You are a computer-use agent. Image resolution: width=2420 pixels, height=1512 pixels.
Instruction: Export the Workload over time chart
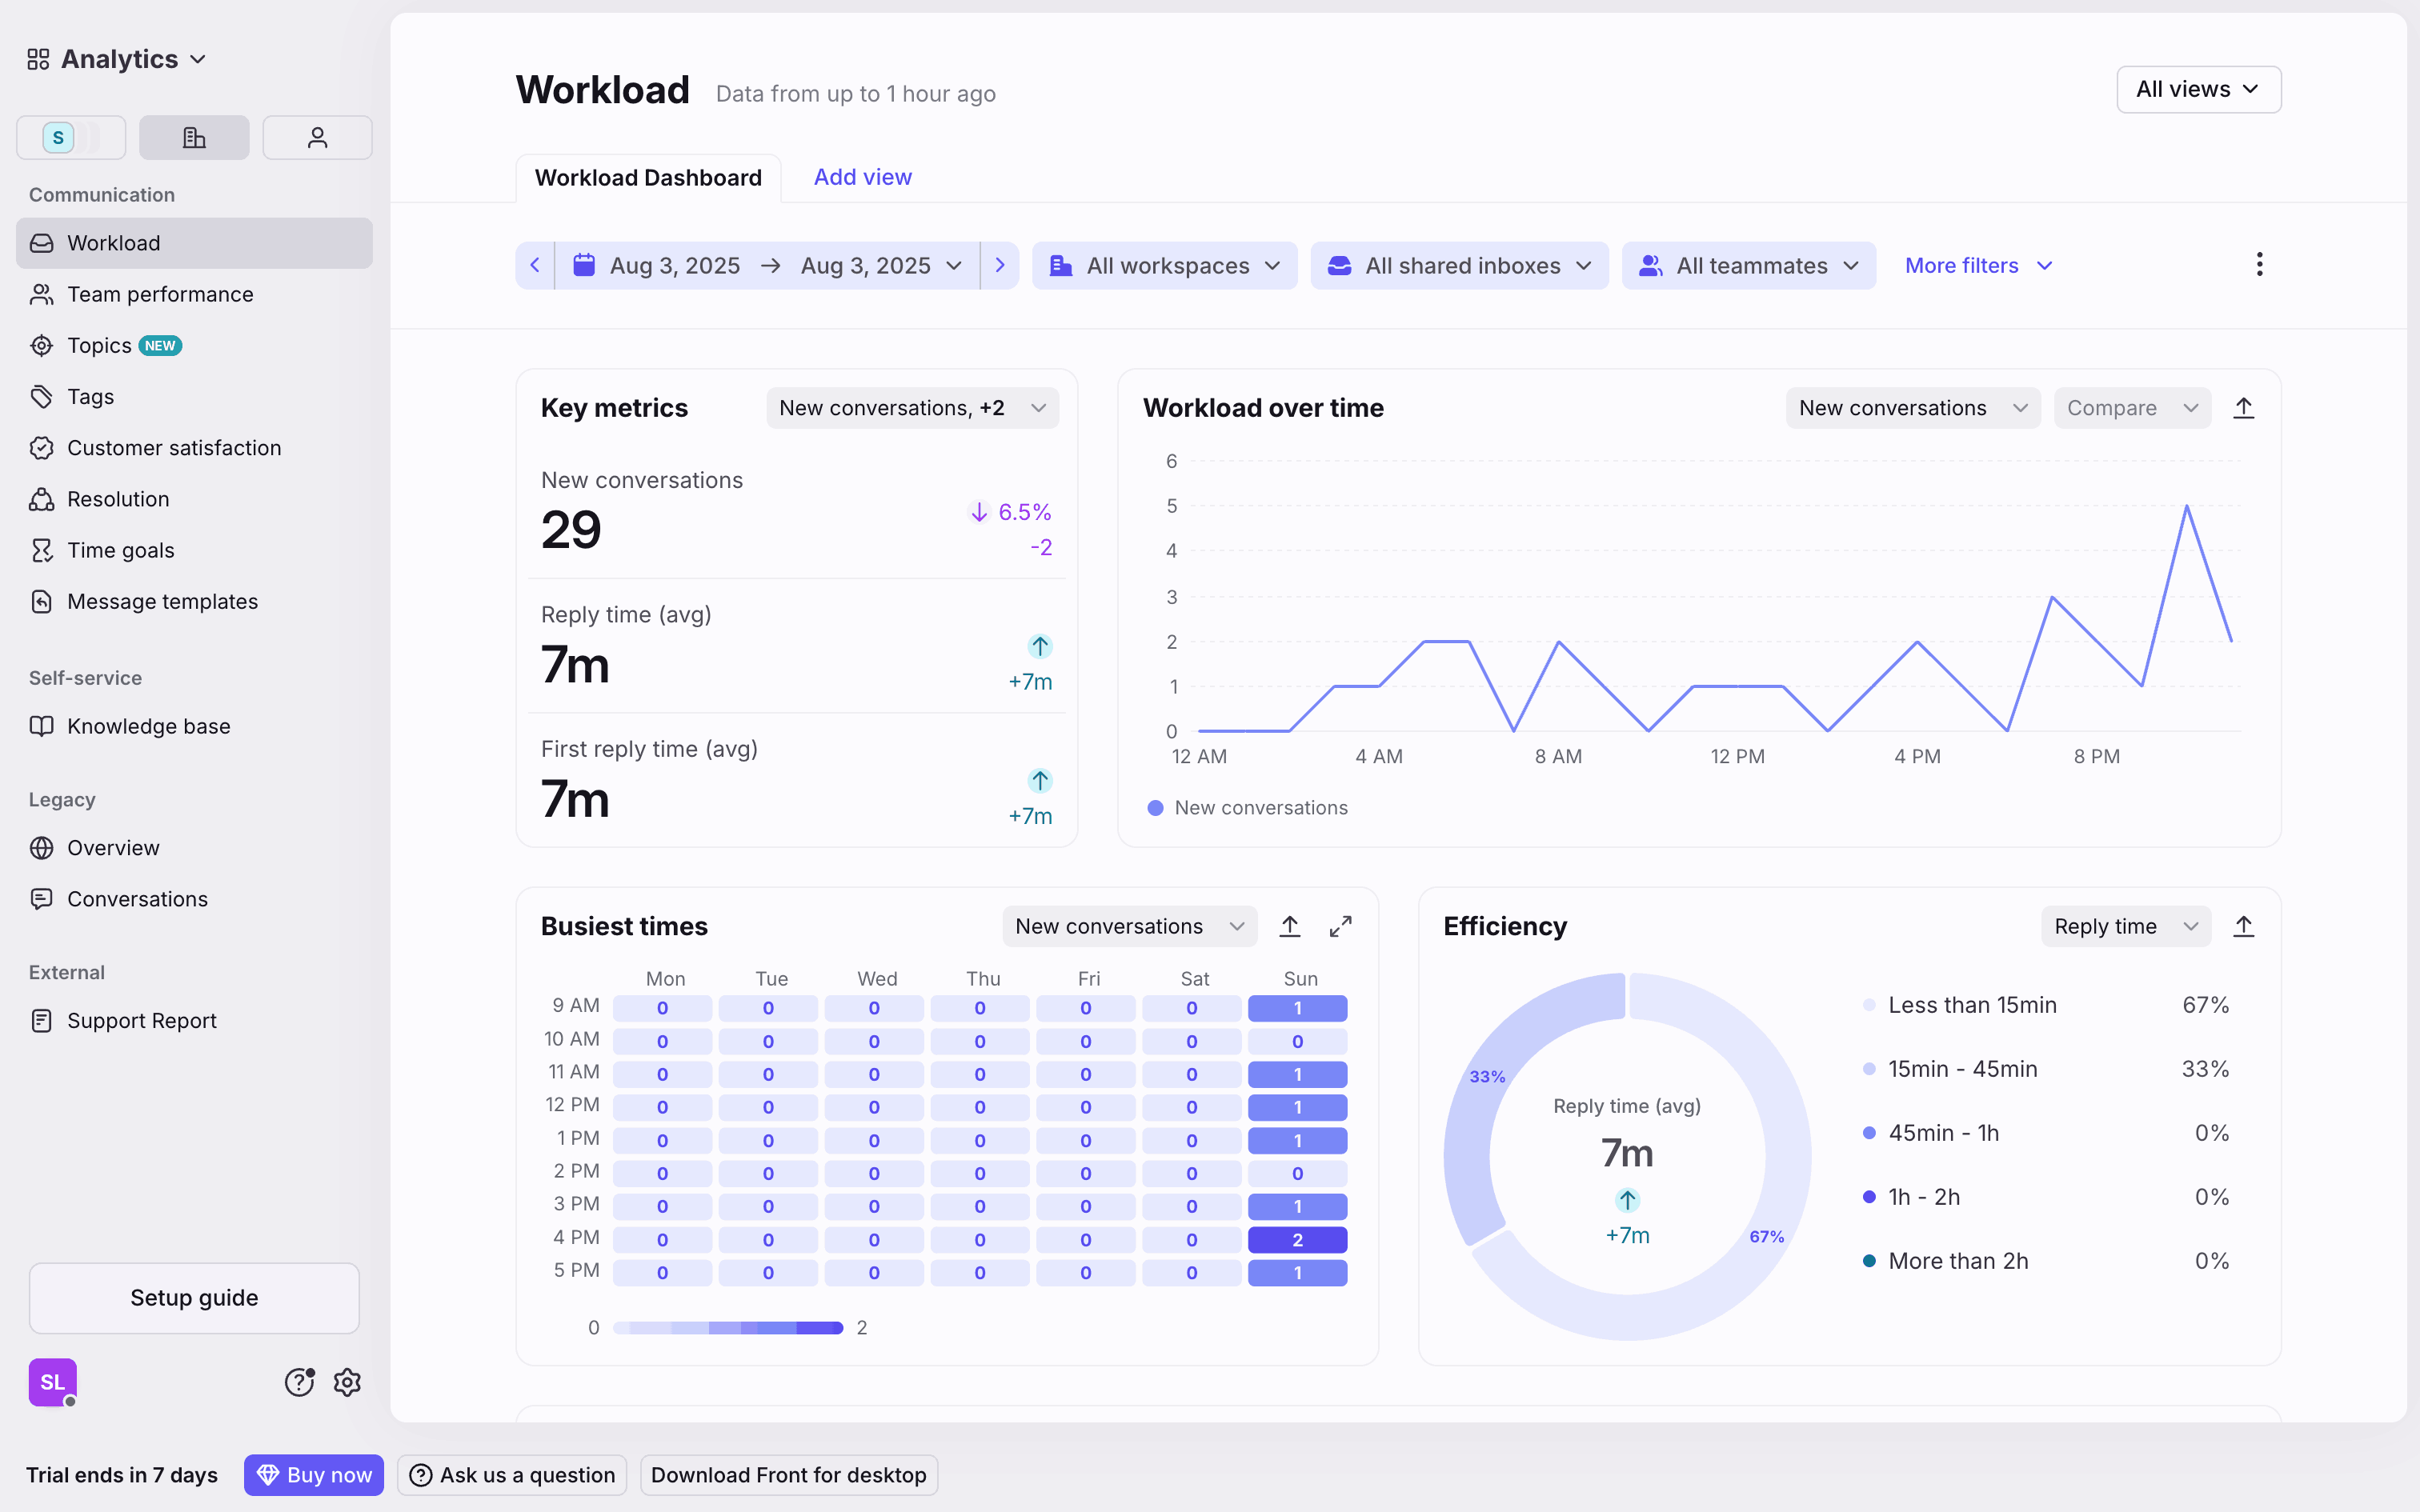click(2243, 408)
